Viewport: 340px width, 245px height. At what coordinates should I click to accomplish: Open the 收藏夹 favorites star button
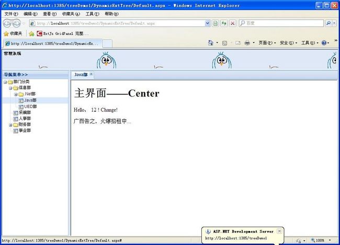pos(13,33)
